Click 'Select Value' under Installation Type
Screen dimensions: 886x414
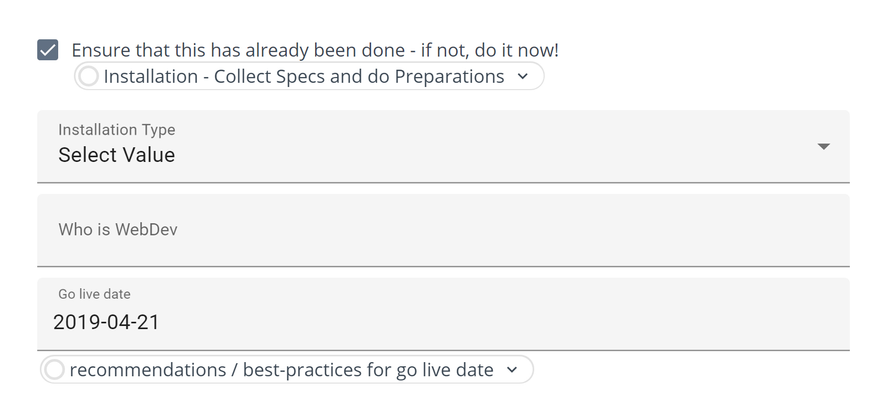(116, 155)
